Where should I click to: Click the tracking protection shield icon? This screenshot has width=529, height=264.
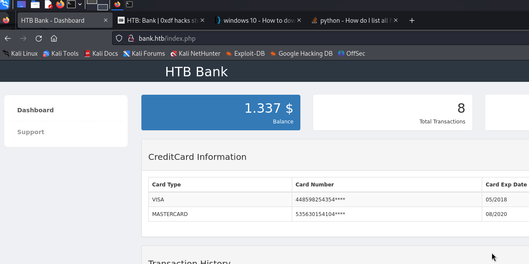pos(119,39)
